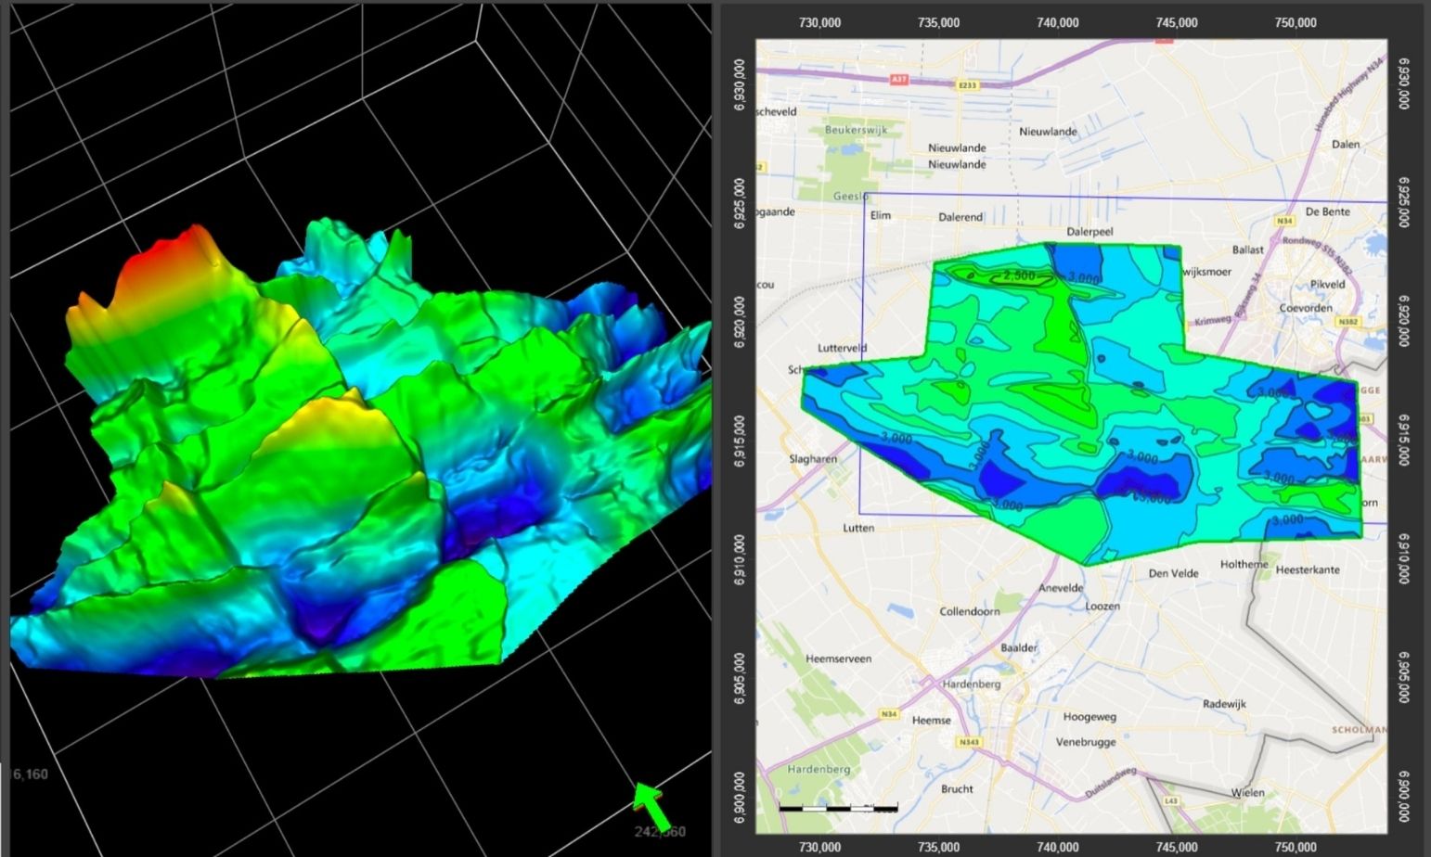Click the Collendoorn place label

coord(969,612)
